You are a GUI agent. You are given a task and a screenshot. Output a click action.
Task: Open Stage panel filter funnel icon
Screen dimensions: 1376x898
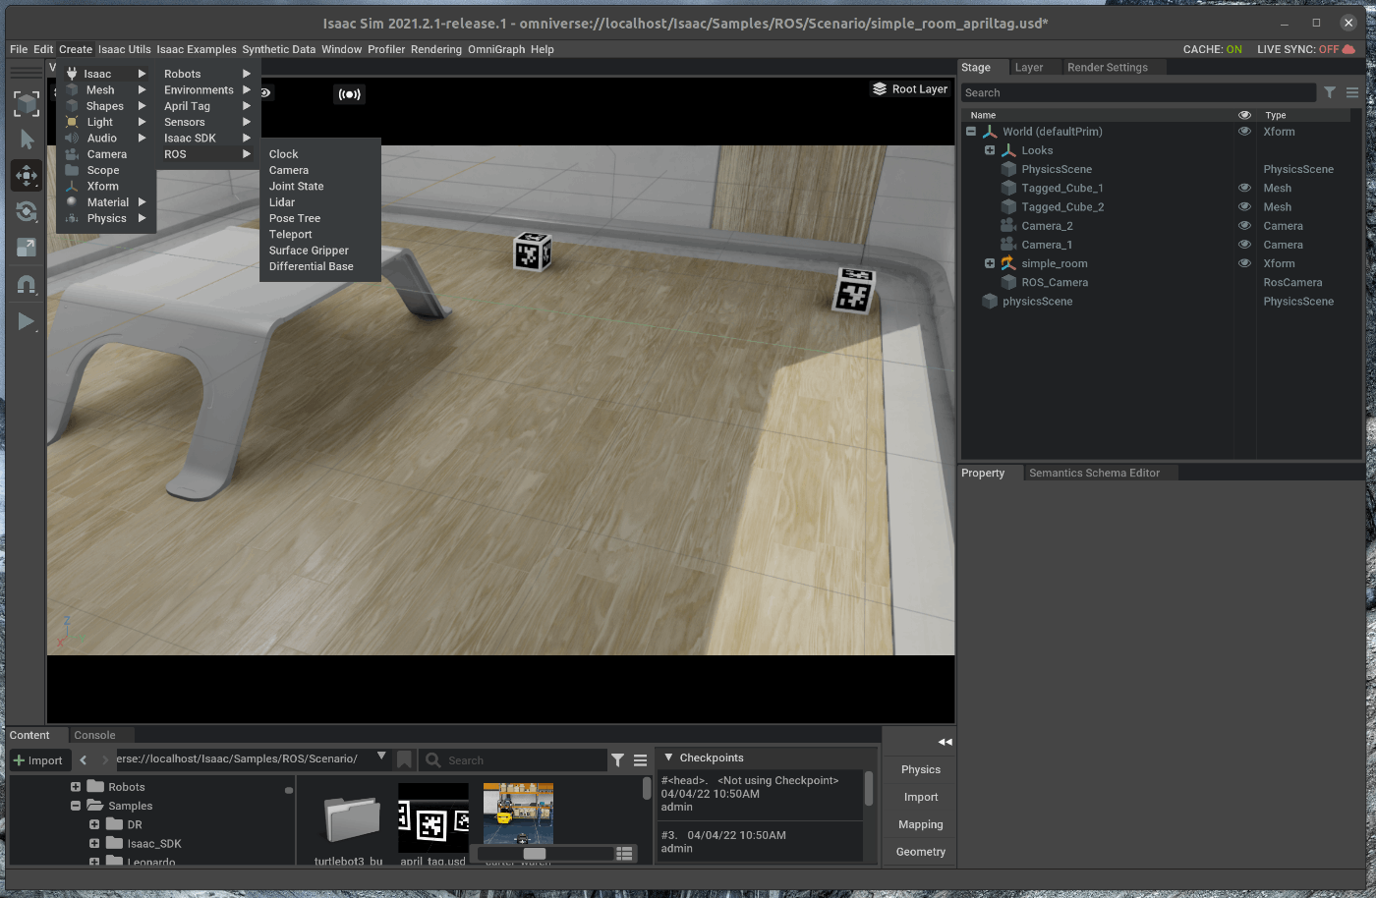coord(1330,92)
